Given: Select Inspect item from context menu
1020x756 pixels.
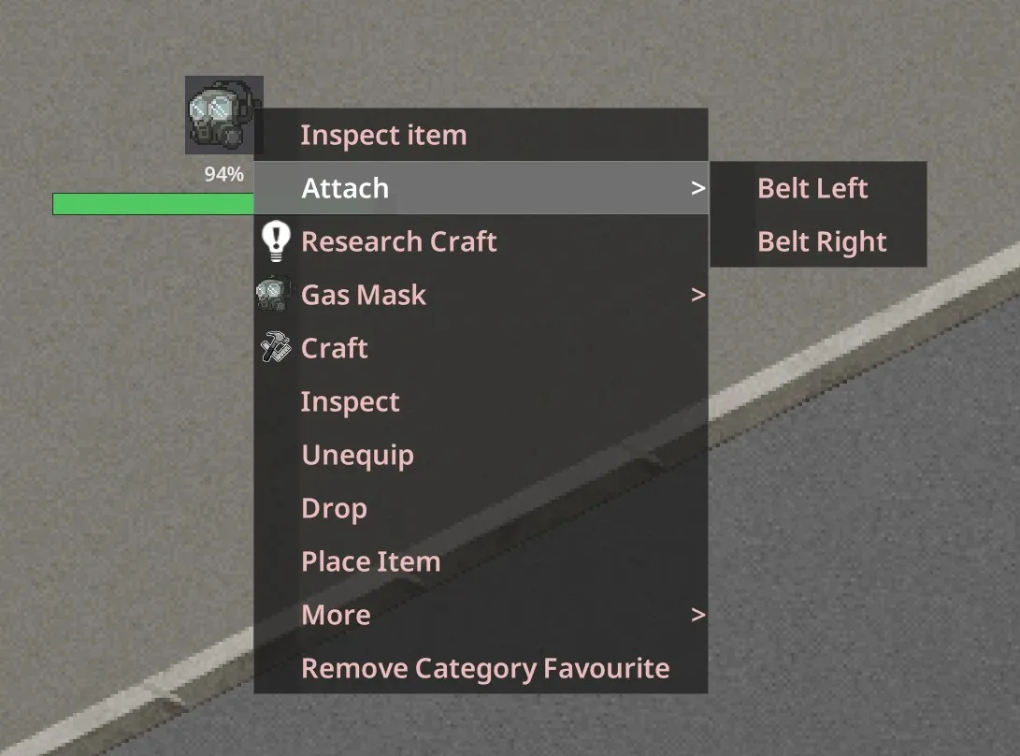Looking at the screenshot, I should (x=481, y=135).
